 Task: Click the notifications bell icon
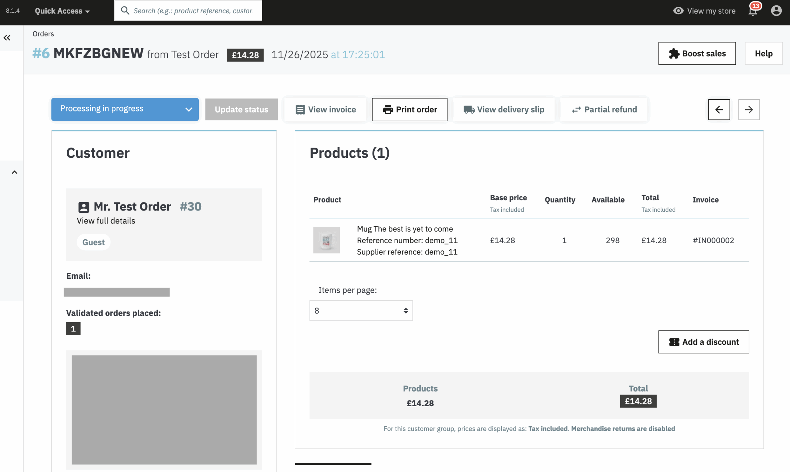tap(752, 11)
